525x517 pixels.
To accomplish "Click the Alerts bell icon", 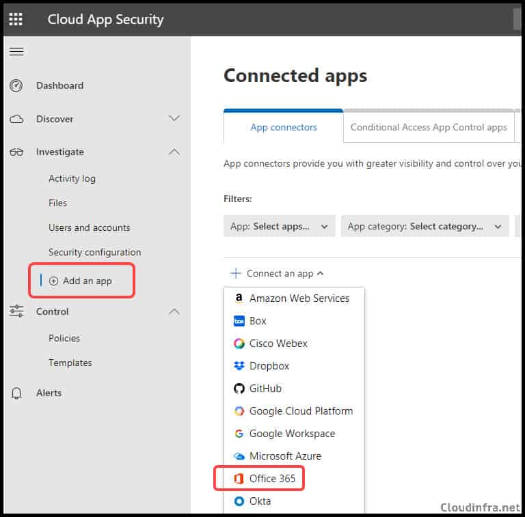I will (16, 393).
